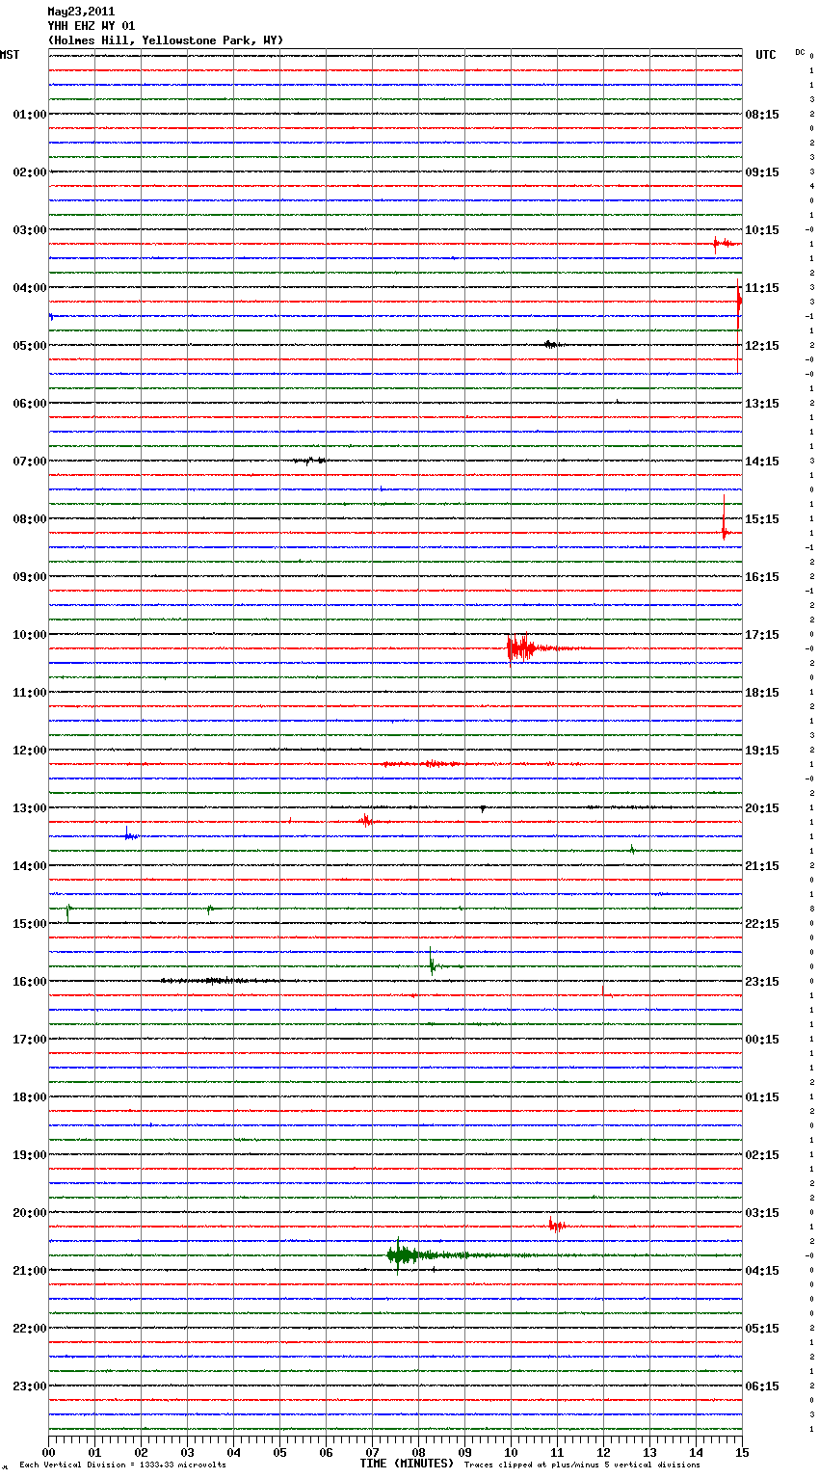The image size is (819, 1478).
Task: Click the red burst below 13:00 near minute 7
Action: 366,821
